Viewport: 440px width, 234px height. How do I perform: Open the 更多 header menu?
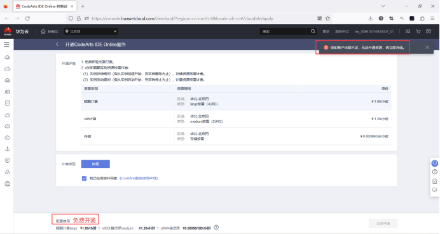(x=326, y=31)
